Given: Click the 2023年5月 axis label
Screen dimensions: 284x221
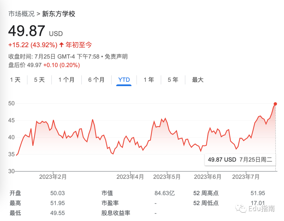Looking at the screenshot, I should [167, 177].
